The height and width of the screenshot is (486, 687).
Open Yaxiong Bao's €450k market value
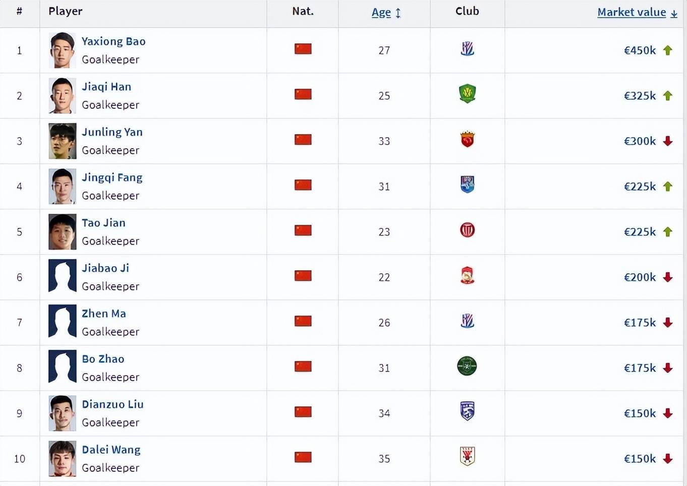coord(640,50)
